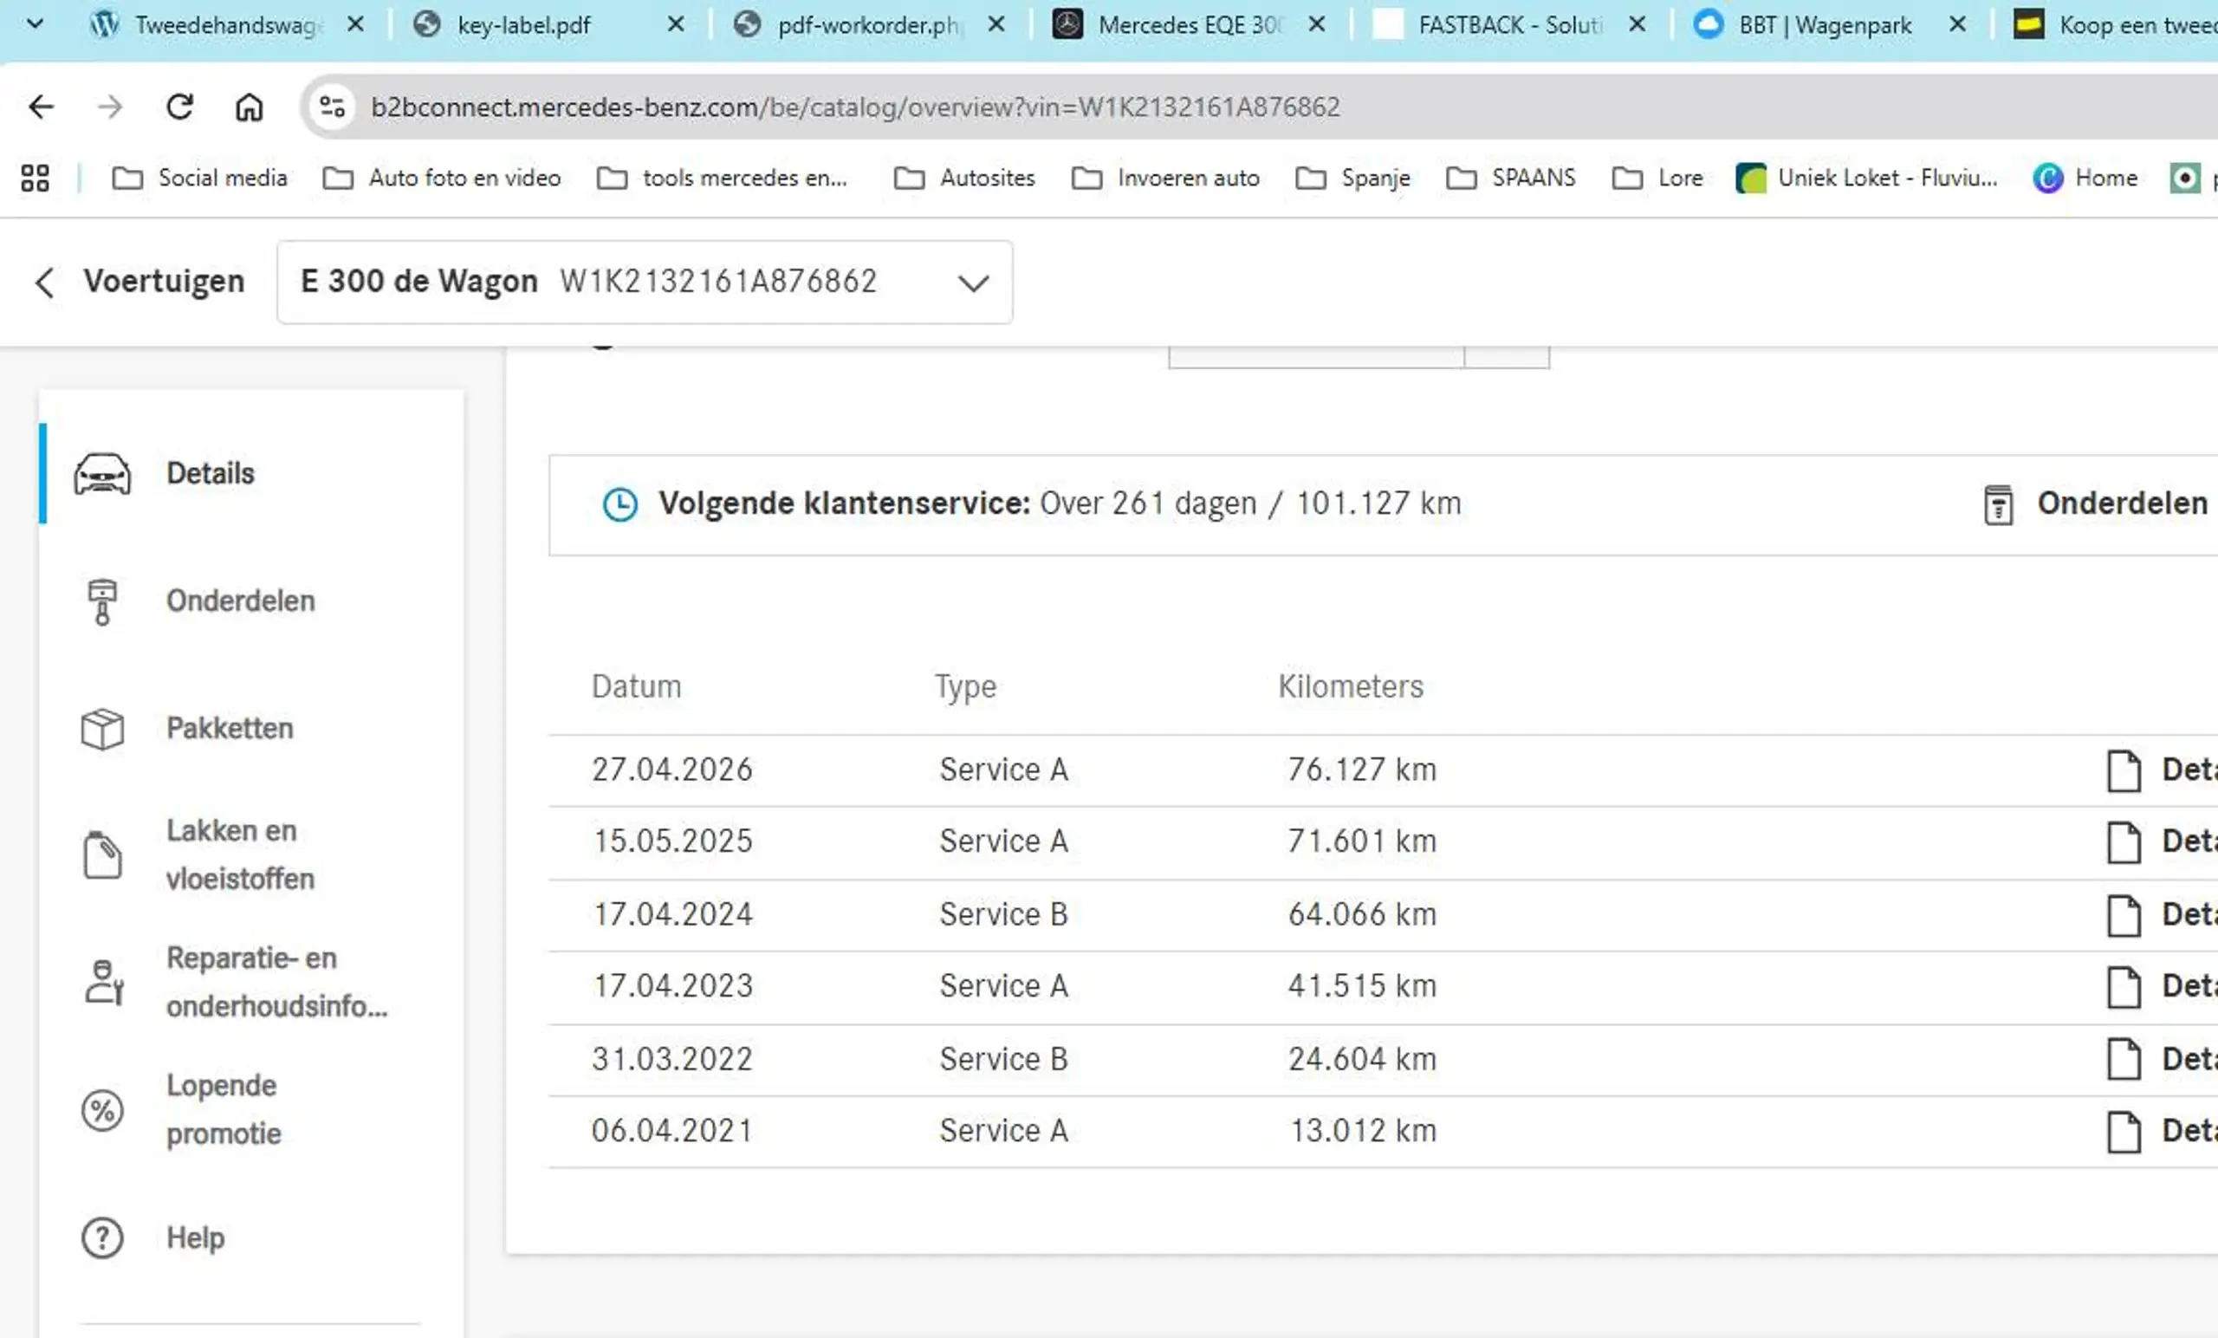
Task: Open the Auto foto en video bookmark folder
Action: (x=442, y=179)
